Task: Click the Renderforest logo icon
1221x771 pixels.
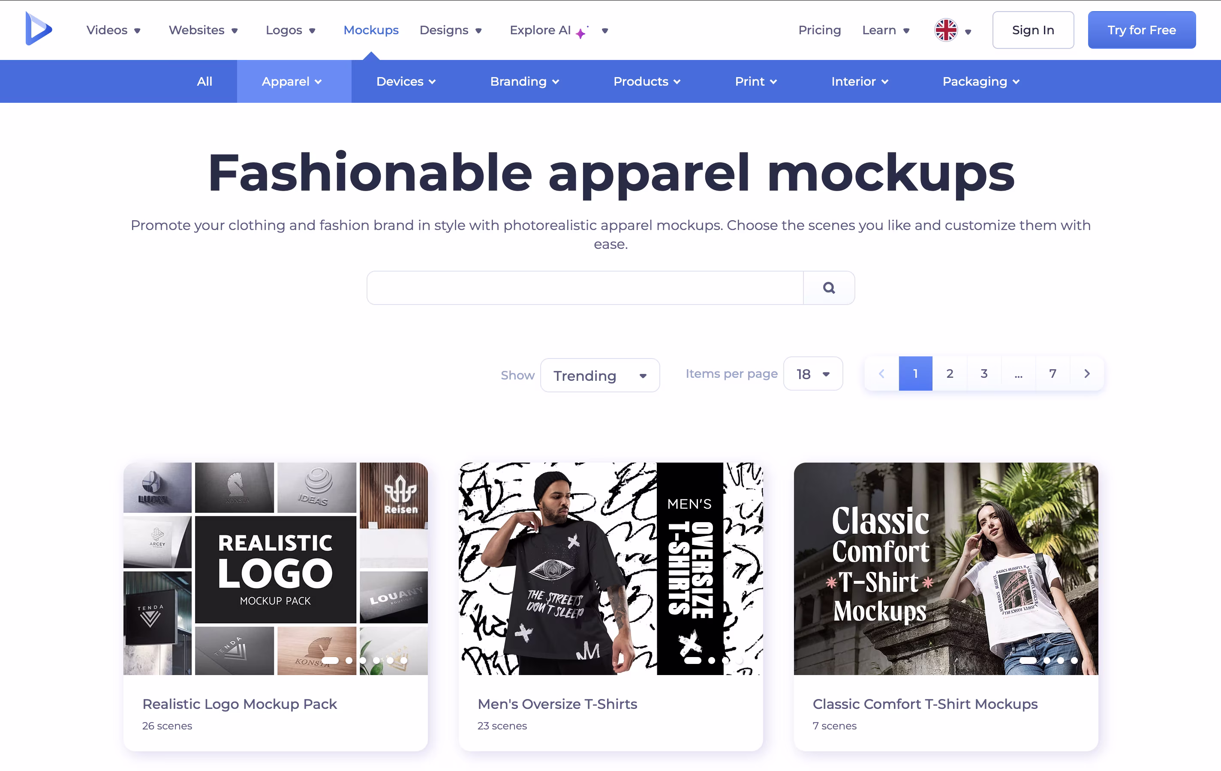Action: [x=39, y=29]
